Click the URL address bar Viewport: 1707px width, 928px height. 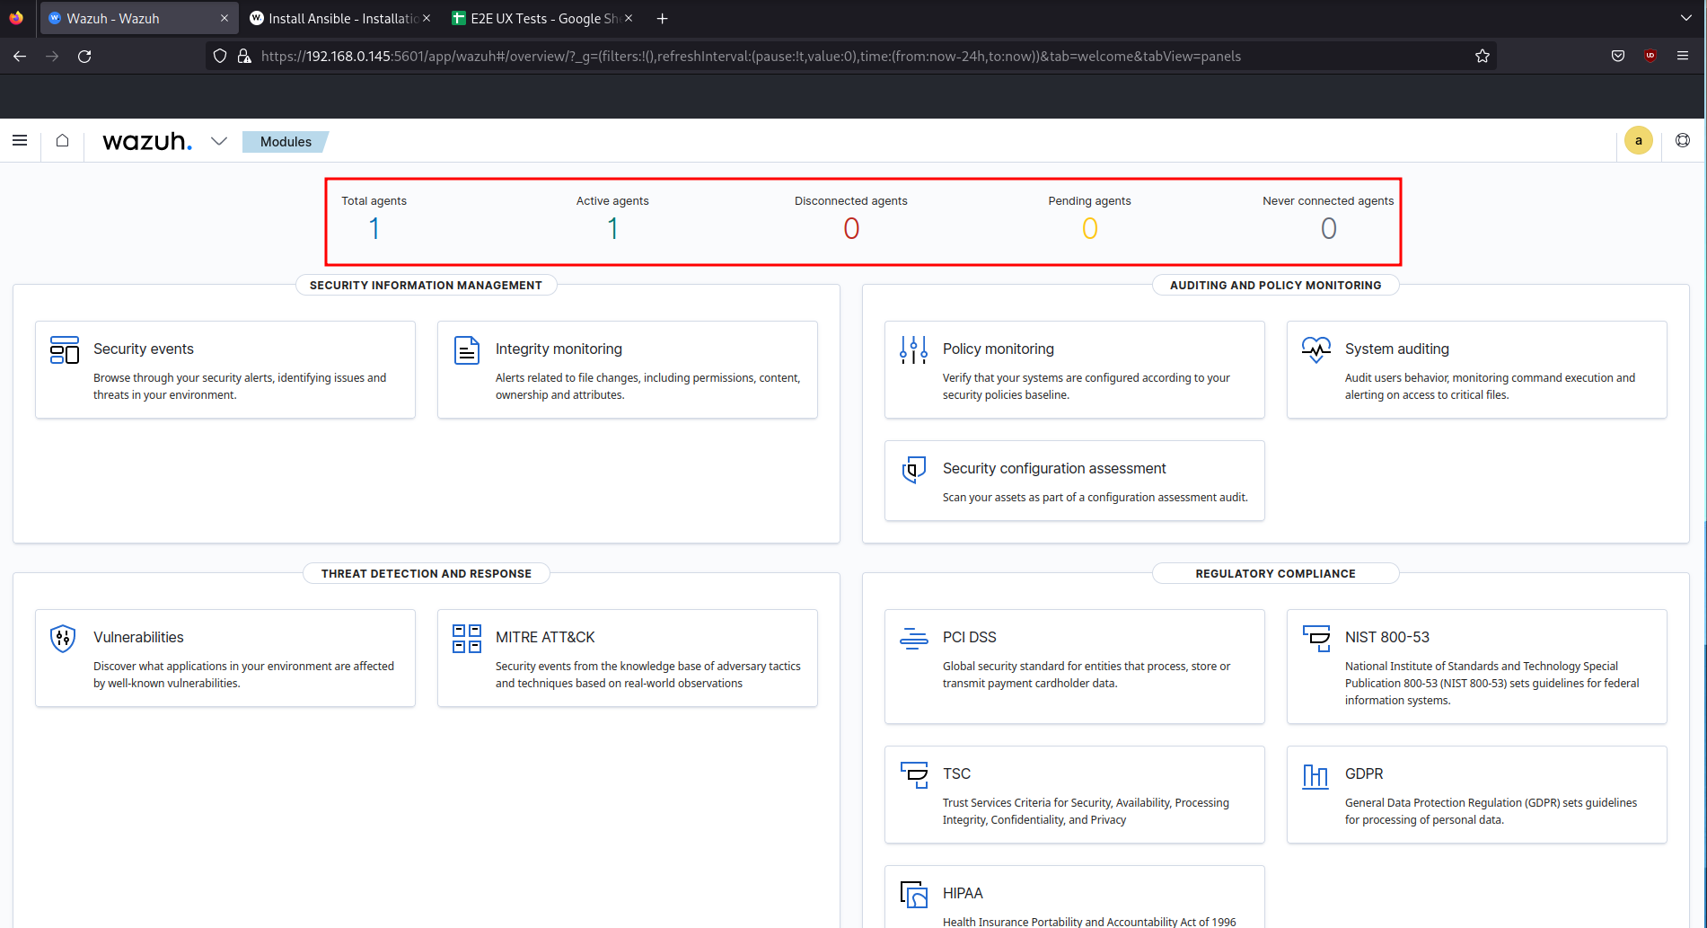(850, 56)
